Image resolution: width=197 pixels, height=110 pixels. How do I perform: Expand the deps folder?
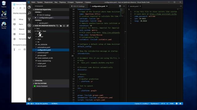39,39
